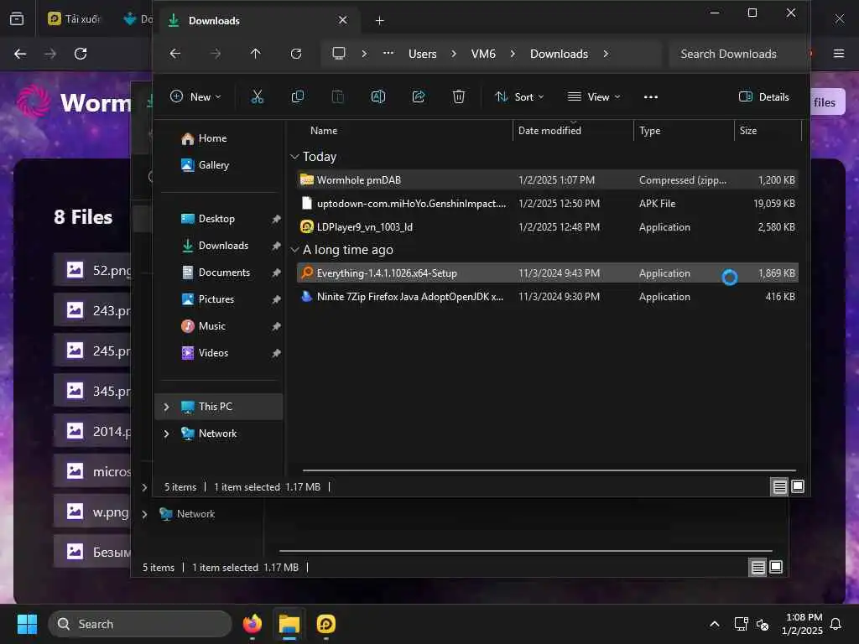Open LDPlayer from the taskbar
This screenshot has width=859, height=644.
point(326,624)
